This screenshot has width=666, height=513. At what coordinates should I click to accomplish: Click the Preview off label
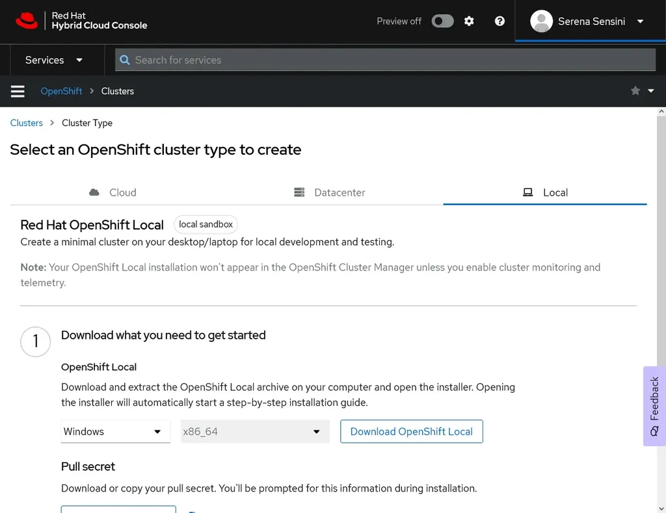pyautogui.click(x=399, y=21)
